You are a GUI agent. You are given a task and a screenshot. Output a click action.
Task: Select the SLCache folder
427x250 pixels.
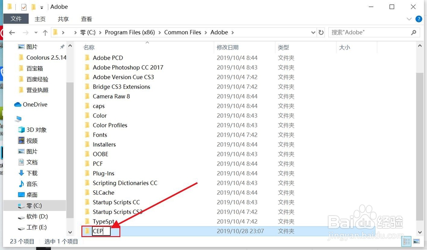point(103,193)
